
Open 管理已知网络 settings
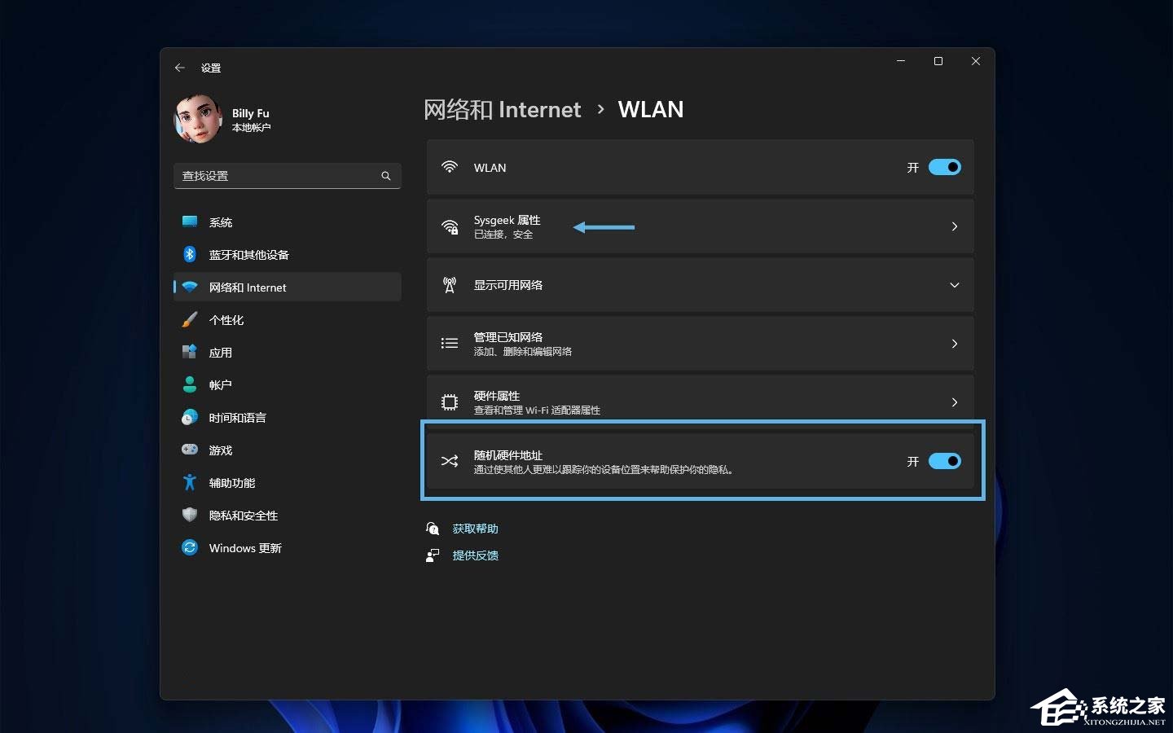point(954,343)
